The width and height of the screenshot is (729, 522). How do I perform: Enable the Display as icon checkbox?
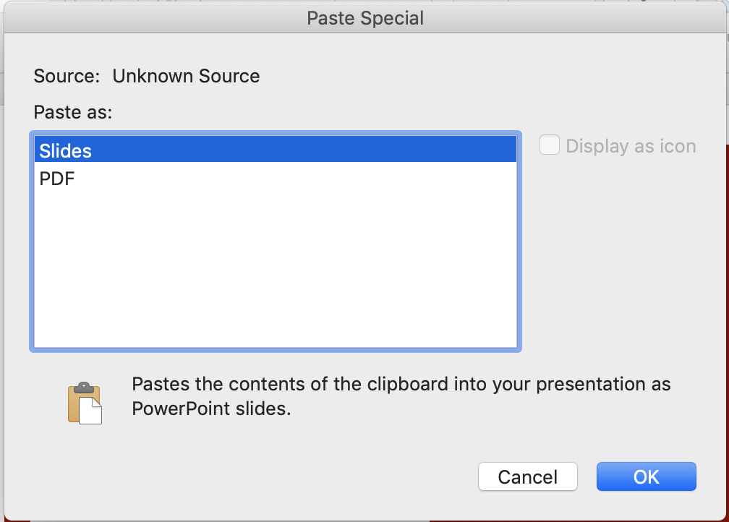coord(550,145)
